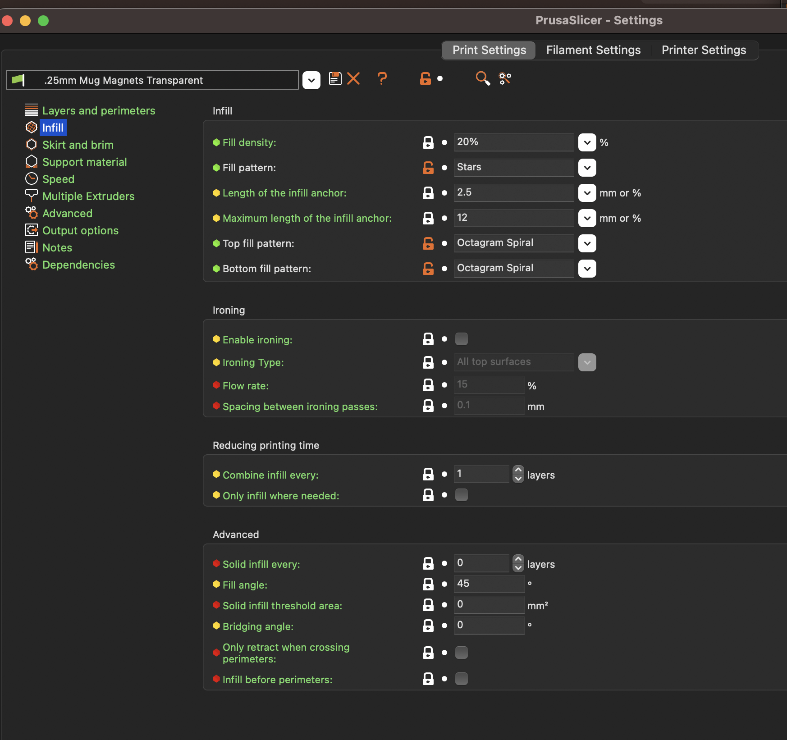The height and width of the screenshot is (740, 787).
Task: Click the orange unlocked padlock beside Fill pattern
Action: (x=428, y=168)
